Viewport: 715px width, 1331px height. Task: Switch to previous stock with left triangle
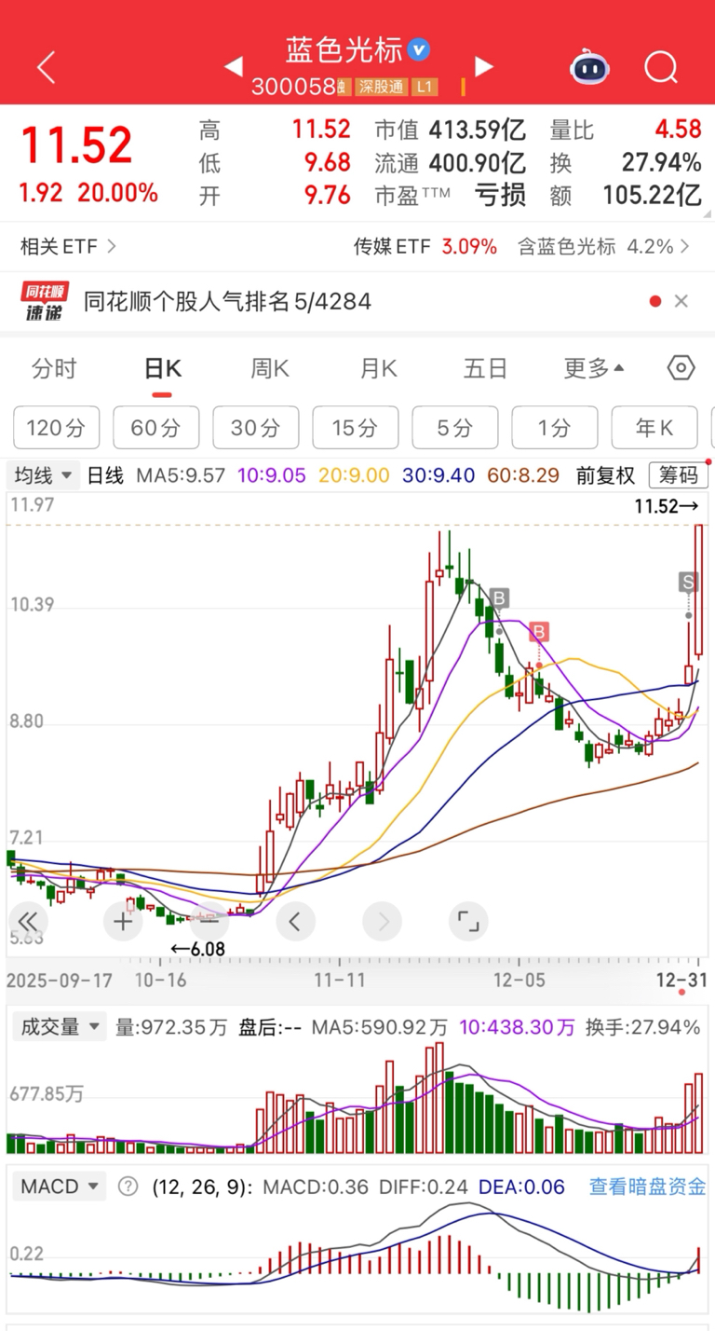click(233, 66)
